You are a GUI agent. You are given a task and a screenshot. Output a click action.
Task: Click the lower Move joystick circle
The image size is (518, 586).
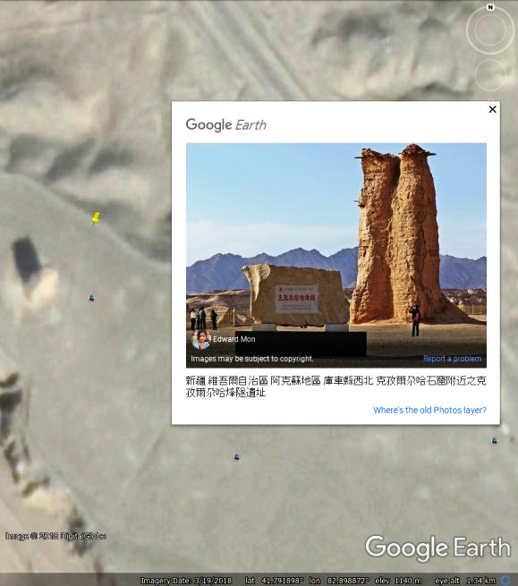tap(490, 75)
